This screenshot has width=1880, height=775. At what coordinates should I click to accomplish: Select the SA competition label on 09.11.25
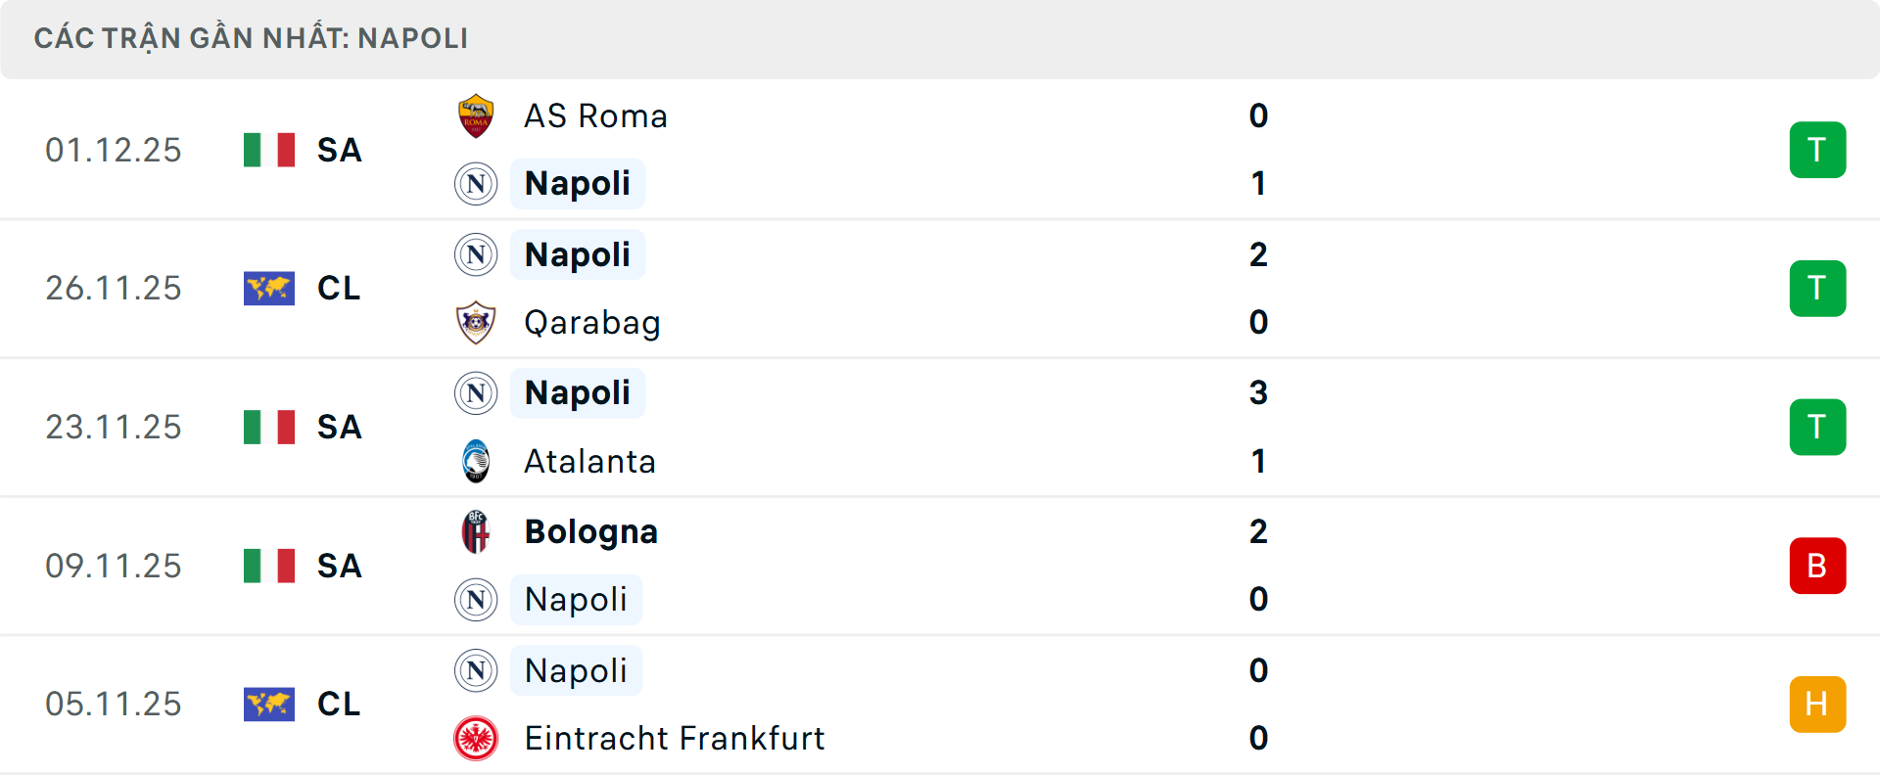[x=338, y=566]
